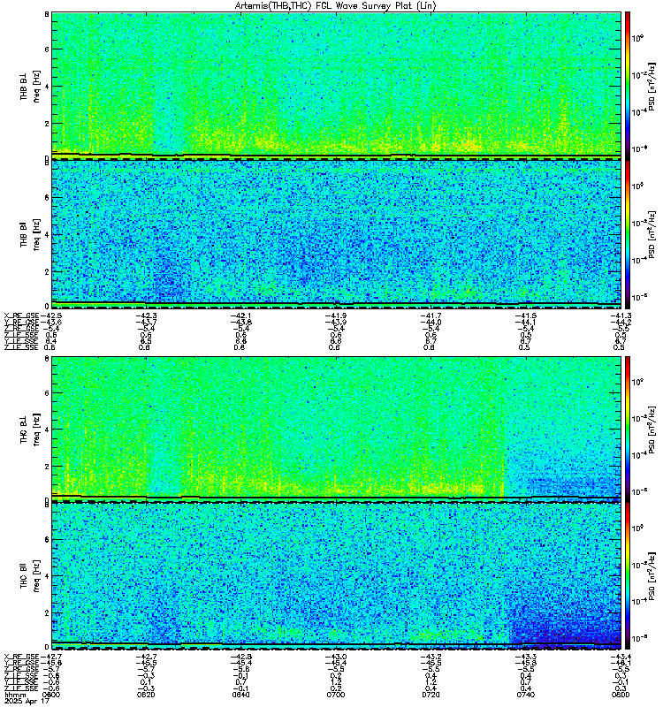Click the THB X position value -42.1
The width and height of the screenshot is (663, 707).
[240, 315]
